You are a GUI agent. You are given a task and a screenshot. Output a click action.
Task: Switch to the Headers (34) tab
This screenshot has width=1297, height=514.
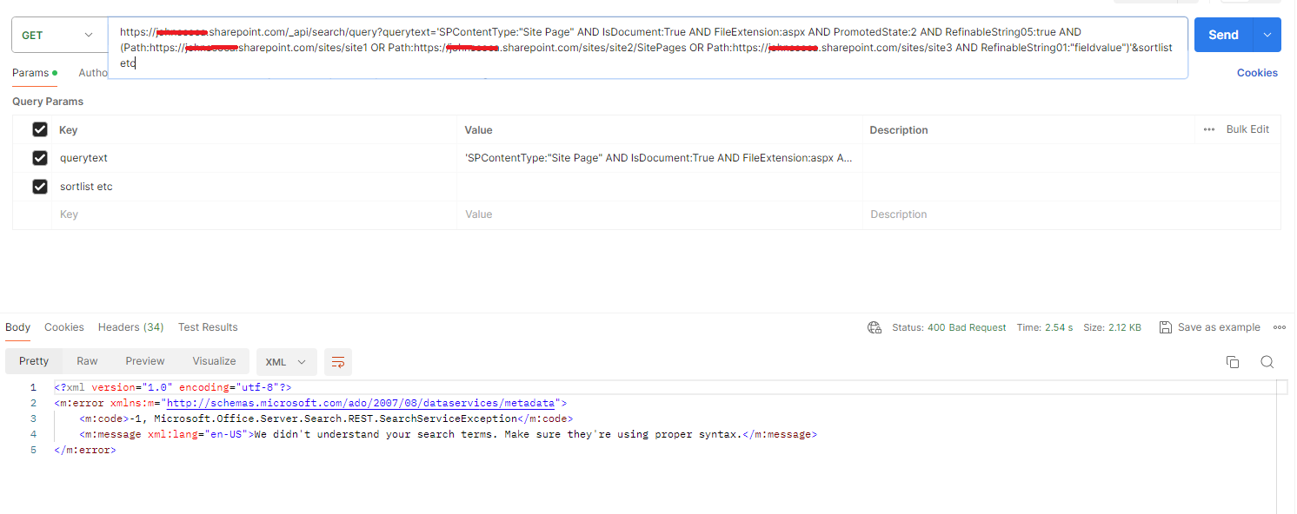[x=130, y=327]
